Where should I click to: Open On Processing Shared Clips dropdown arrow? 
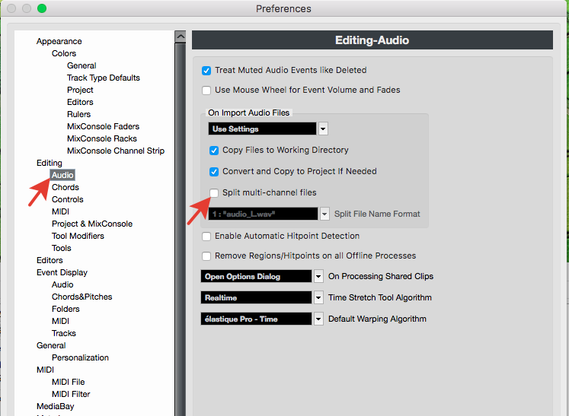tap(318, 277)
